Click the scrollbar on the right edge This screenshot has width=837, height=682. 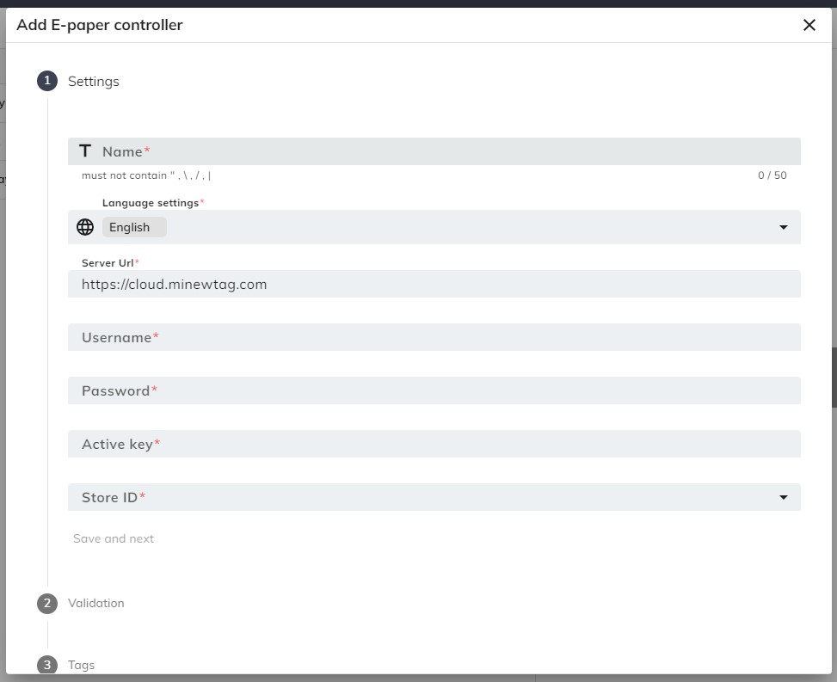coord(834,377)
